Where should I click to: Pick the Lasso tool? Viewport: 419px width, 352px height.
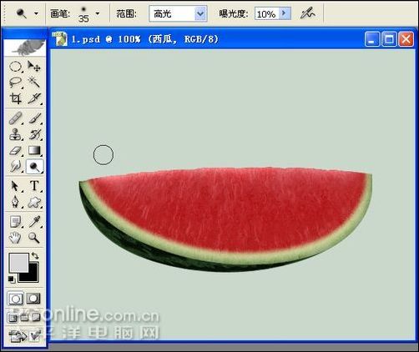pos(16,83)
